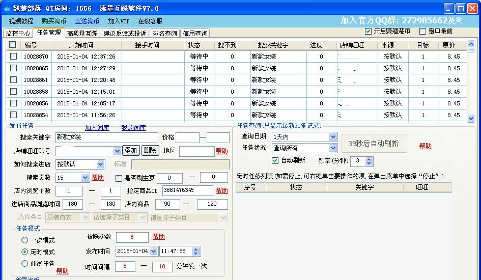Image resolution: width=481 pixels, height=280 pixels.
Task: Switch to the 信用查询 tab
Action: click(195, 33)
